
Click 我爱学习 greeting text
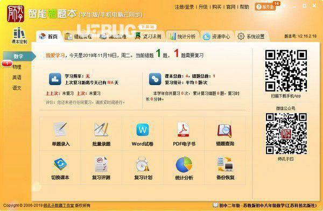[x=55, y=55]
